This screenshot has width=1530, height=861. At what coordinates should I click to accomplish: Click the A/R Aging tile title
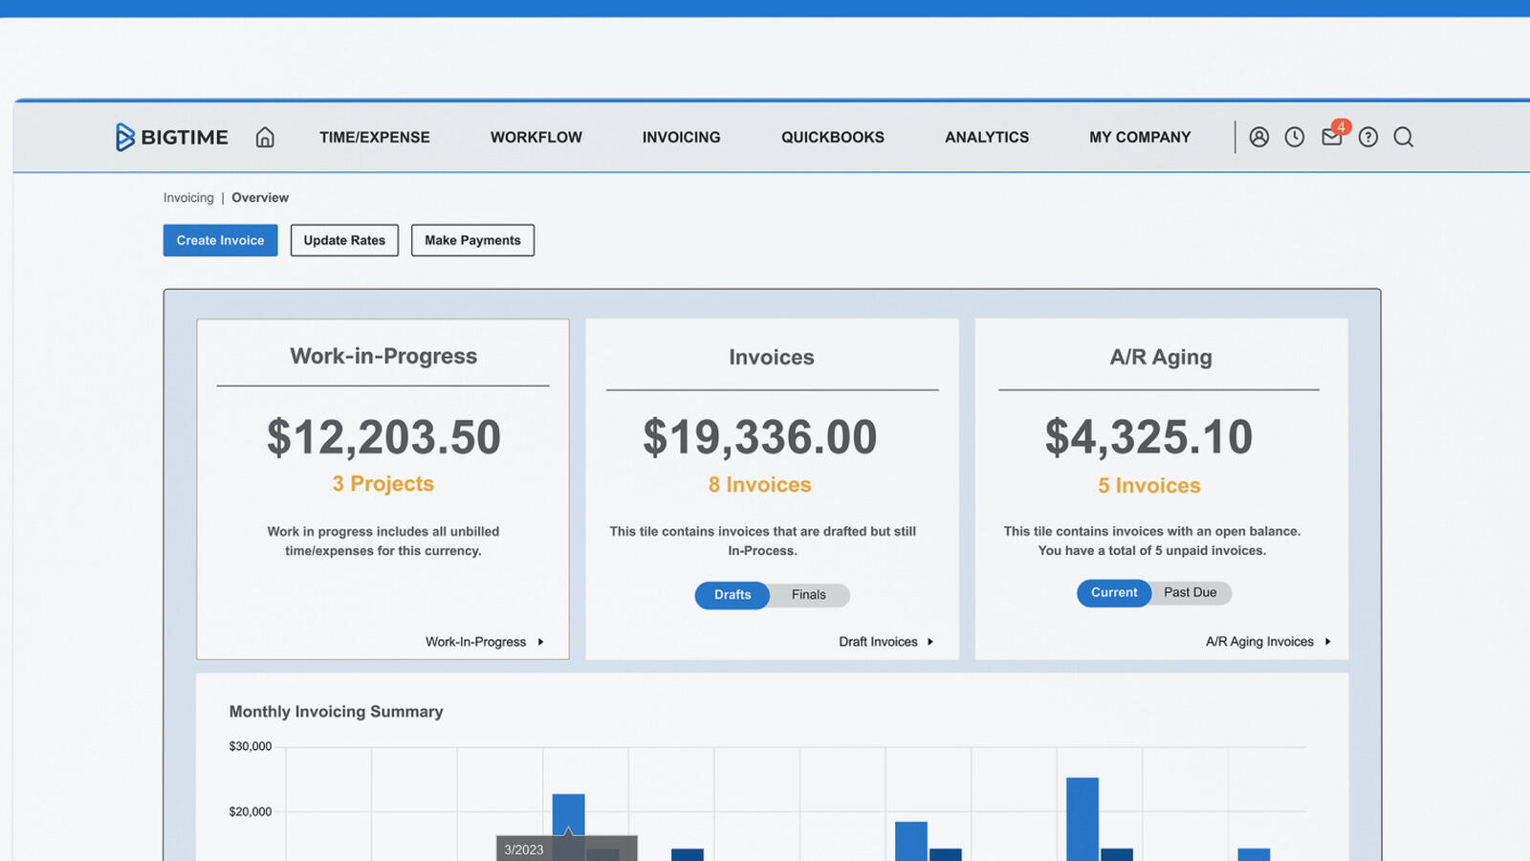click(x=1161, y=357)
